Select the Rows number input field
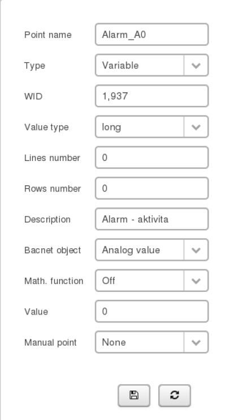Image resolution: width=226 pixels, height=420 pixels. tap(152, 188)
